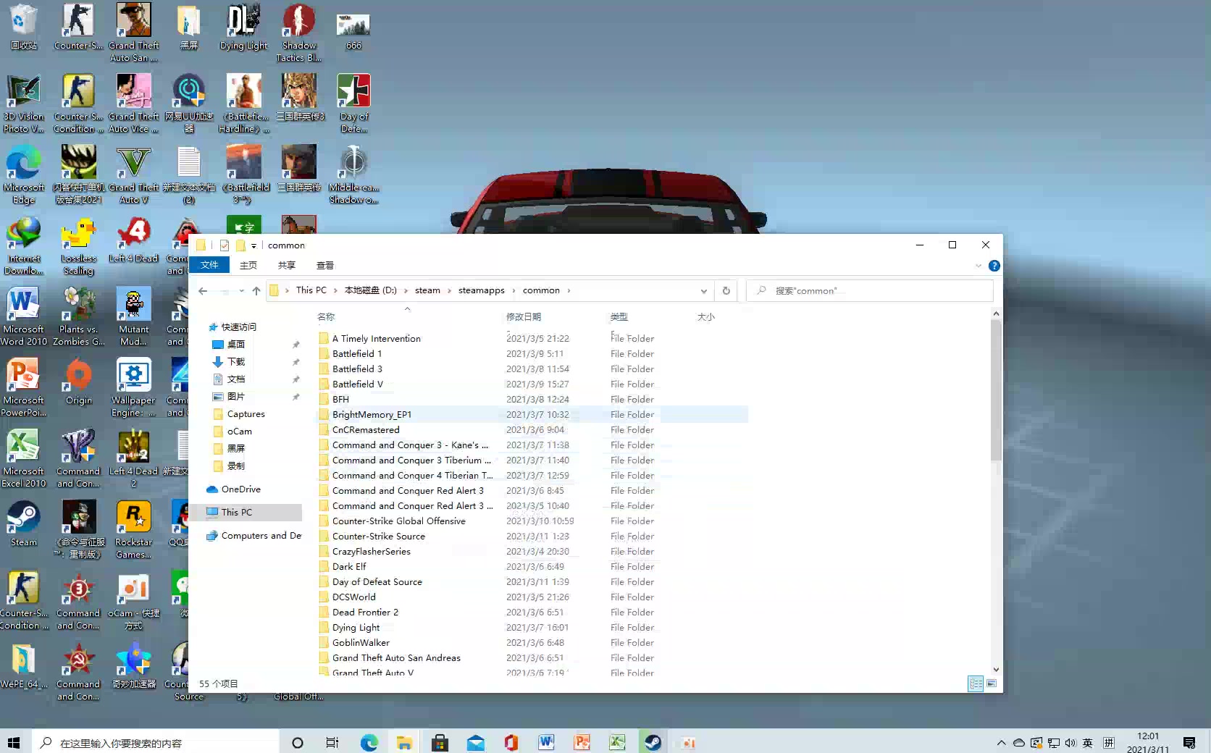Switch to the 主页 ribbon tab
This screenshot has height=753, width=1211.
(x=248, y=265)
